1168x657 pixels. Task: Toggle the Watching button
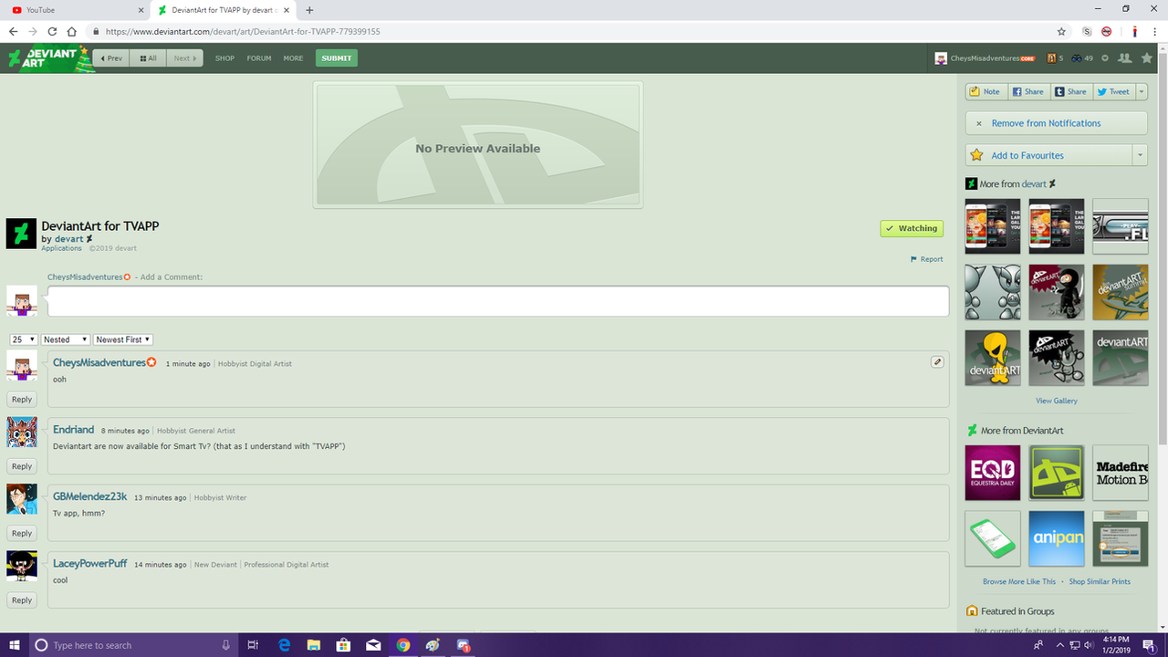pos(912,228)
